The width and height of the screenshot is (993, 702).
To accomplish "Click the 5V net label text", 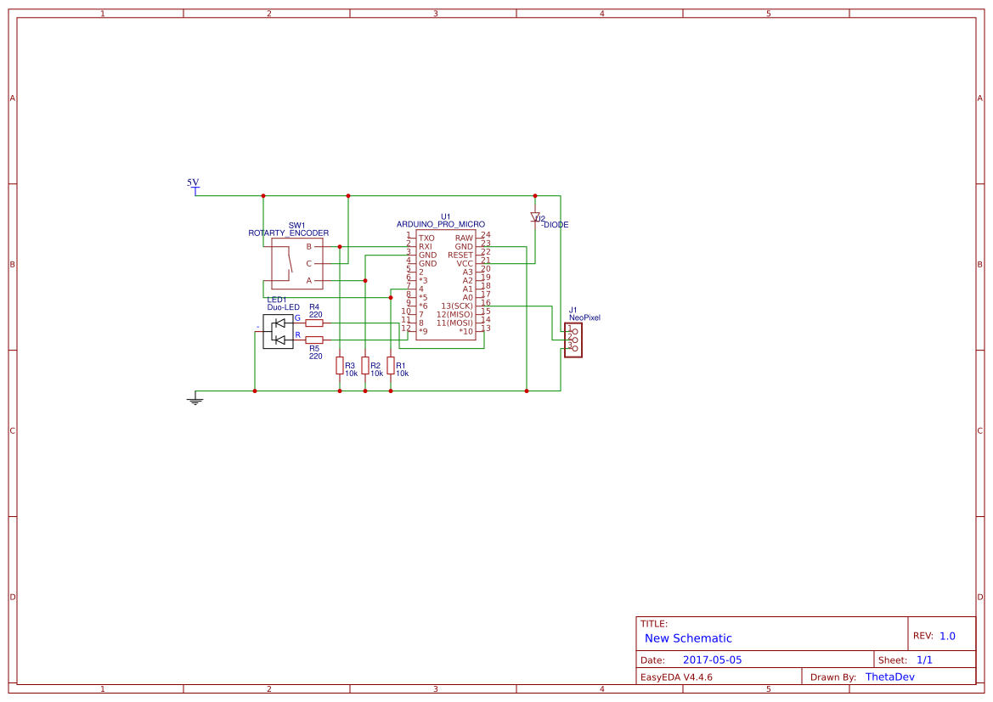I will pyautogui.click(x=193, y=183).
